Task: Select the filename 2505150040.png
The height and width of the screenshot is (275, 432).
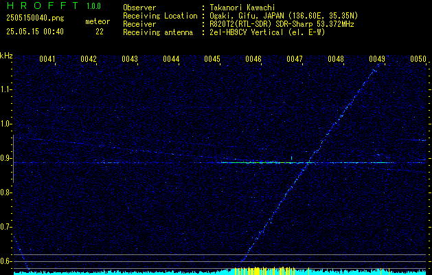Action: click(x=35, y=19)
